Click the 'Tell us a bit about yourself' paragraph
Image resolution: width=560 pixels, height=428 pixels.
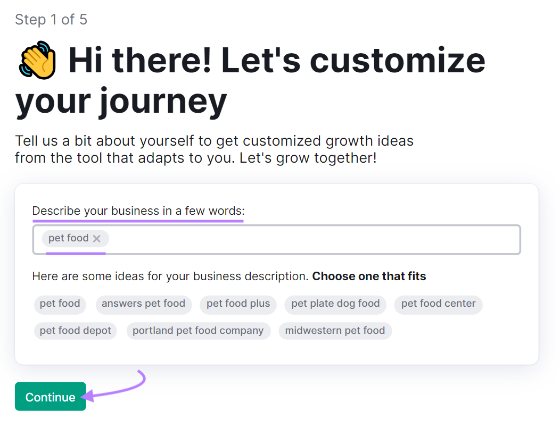click(214, 149)
